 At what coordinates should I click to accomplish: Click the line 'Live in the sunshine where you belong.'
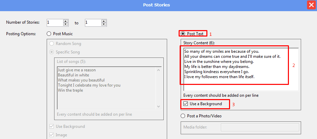point(219,62)
